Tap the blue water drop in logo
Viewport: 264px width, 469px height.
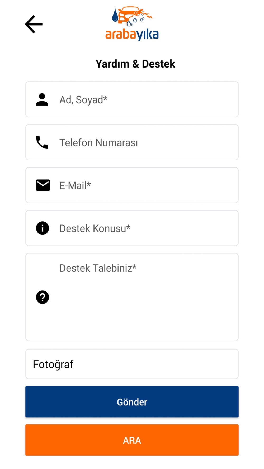click(x=115, y=15)
